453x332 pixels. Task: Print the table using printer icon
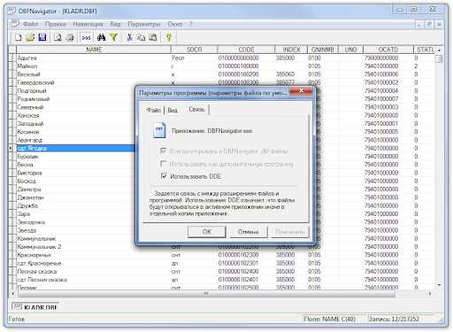pos(70,37)
